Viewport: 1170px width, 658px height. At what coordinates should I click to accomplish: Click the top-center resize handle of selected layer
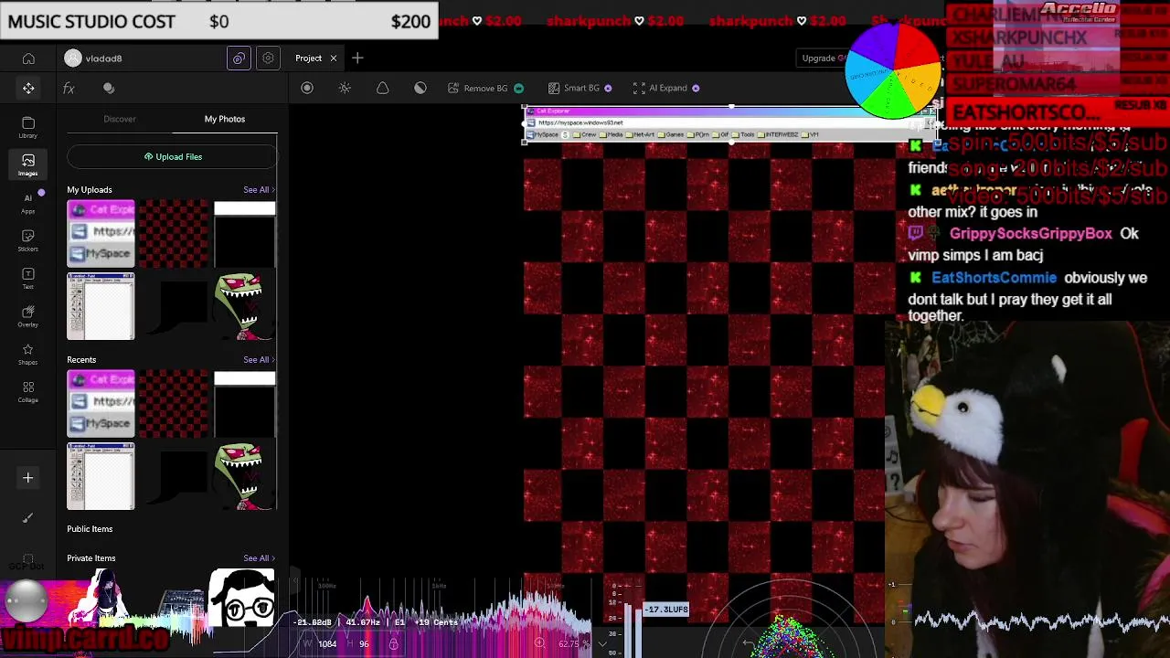point(731,107)
